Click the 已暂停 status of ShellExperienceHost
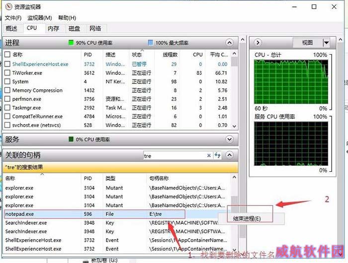The height and width of the screenshot is (263, 348). (139, 64)
